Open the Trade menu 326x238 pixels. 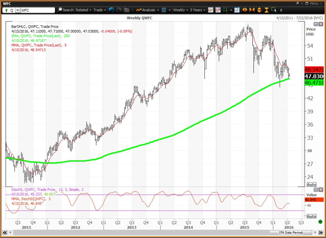point(99,9)
